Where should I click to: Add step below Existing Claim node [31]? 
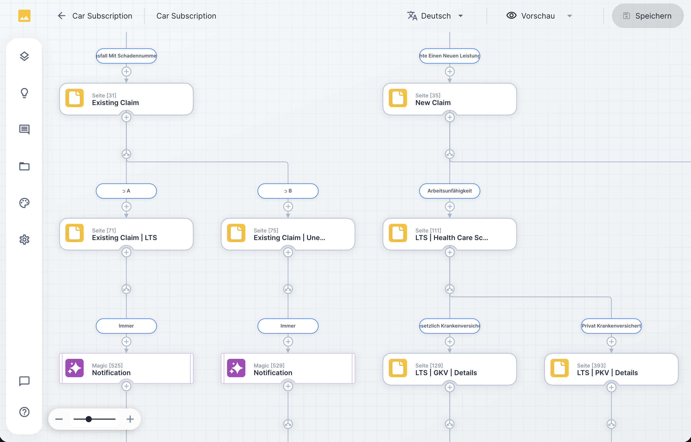(126, 117)
